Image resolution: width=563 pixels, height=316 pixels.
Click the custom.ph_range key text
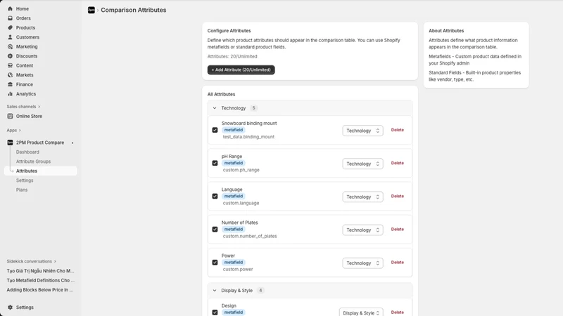pos(241,170)
